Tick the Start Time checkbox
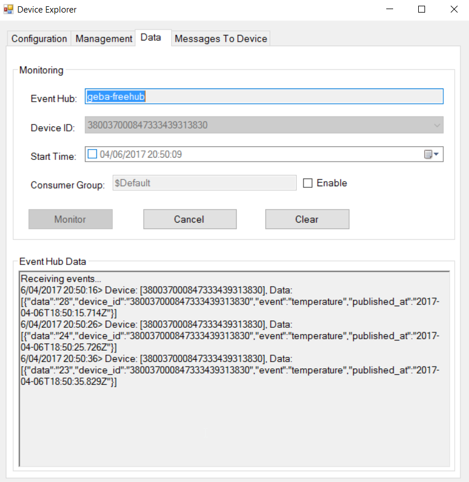 [92, 154]
